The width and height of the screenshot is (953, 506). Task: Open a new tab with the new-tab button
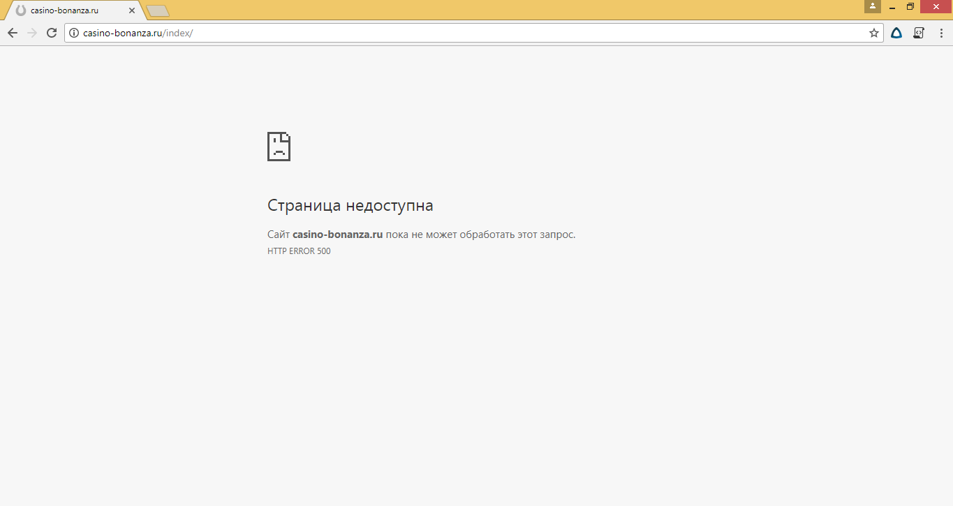tap(158, 10)
